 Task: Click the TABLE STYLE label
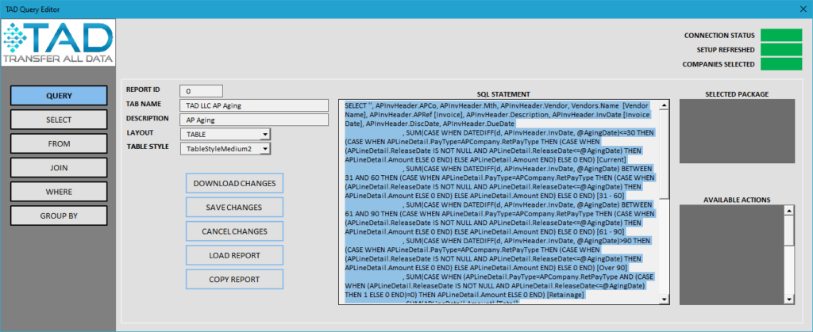[147, 147]
